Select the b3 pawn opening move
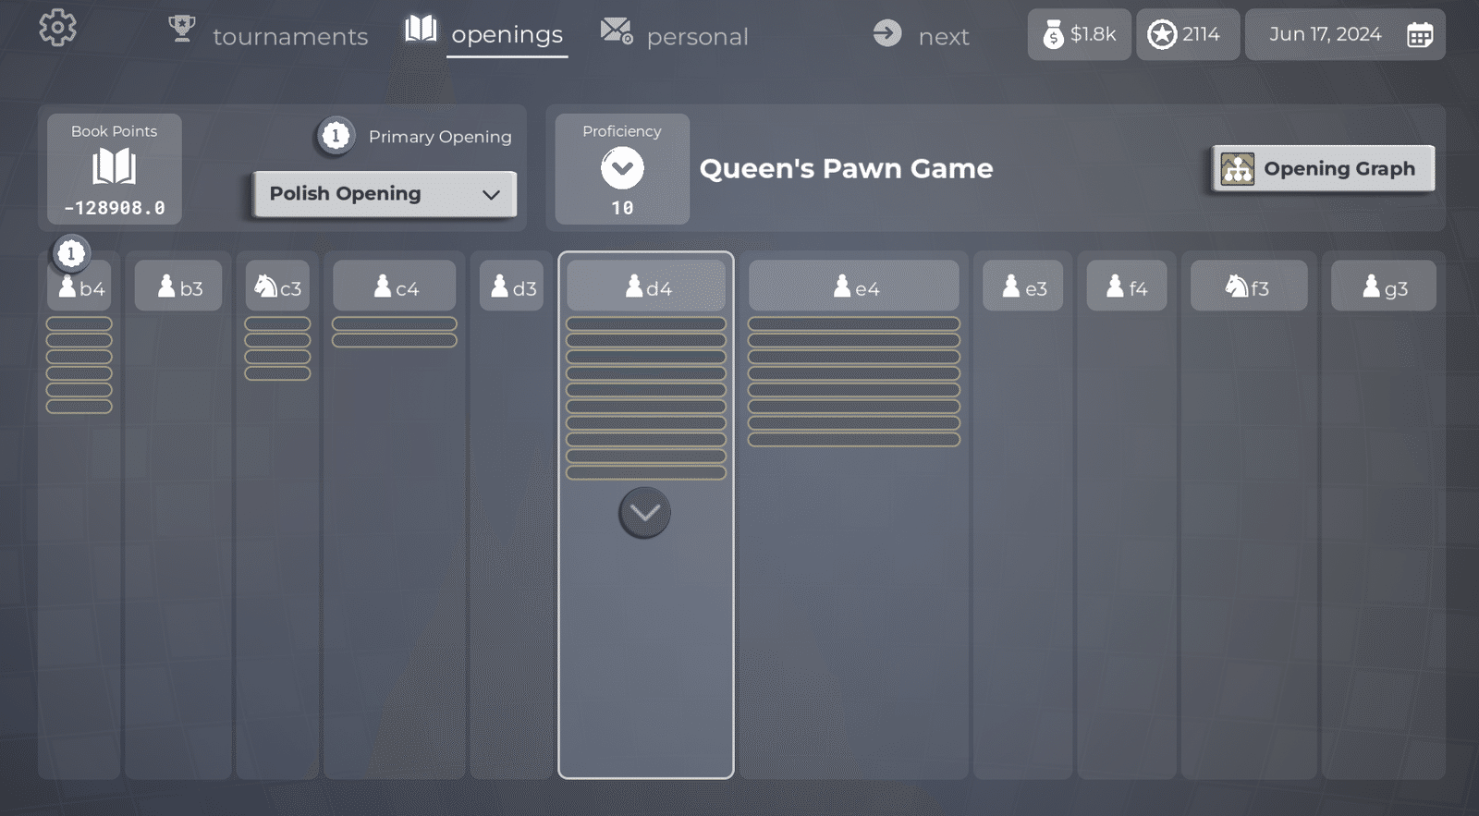Viewport: 1479px width, 816px height. 178,286
